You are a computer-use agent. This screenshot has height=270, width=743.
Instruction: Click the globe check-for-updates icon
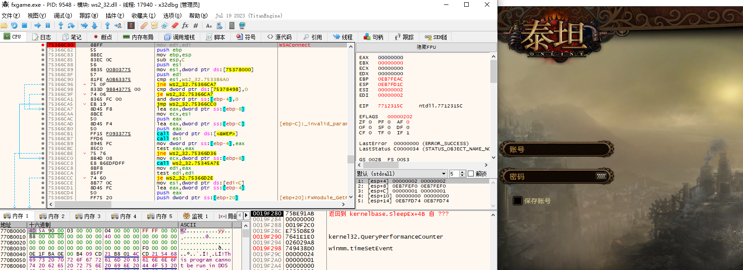coord(242,26)
